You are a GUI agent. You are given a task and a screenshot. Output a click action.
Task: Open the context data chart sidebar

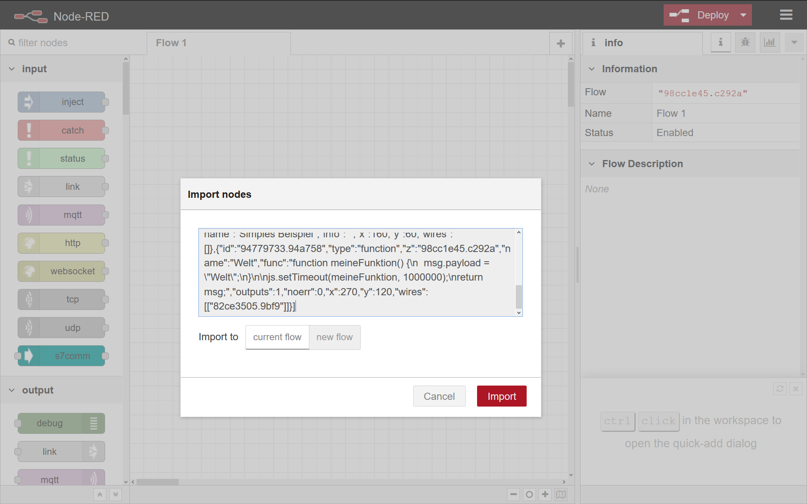(x=770, y=42)
